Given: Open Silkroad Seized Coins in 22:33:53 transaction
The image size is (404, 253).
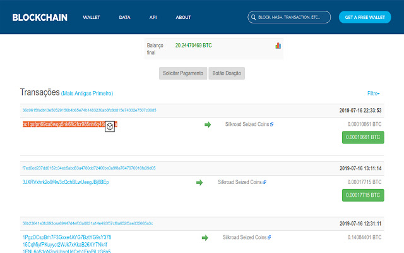Looking at the screenshot, I should (247, 124).
